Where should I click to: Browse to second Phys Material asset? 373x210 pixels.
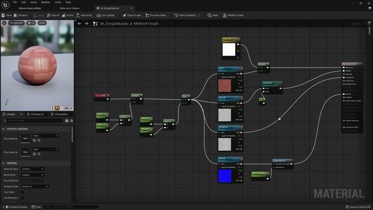point(39,154)
